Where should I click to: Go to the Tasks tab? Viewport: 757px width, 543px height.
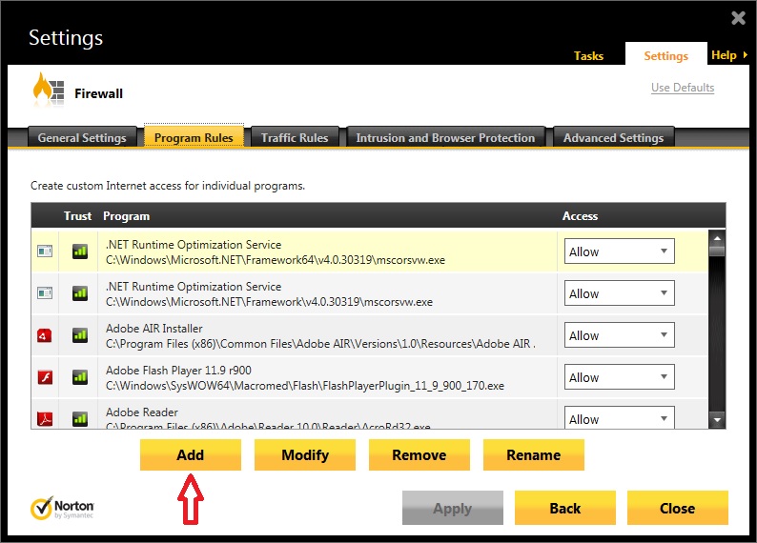click(588, 56)
